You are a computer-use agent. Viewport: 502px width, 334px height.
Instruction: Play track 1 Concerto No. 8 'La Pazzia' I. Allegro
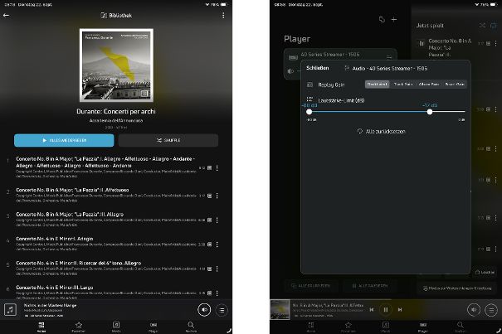(x=105, y=167)
